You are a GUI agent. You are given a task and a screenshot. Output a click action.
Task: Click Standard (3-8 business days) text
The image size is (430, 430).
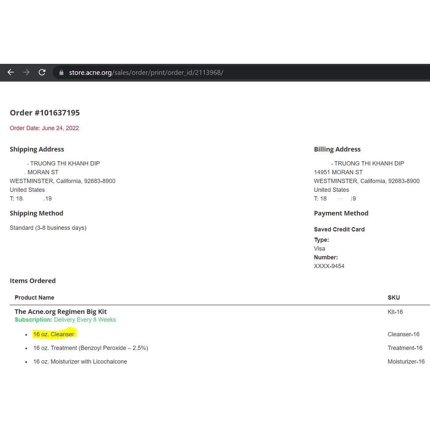[x=48, y=228]
